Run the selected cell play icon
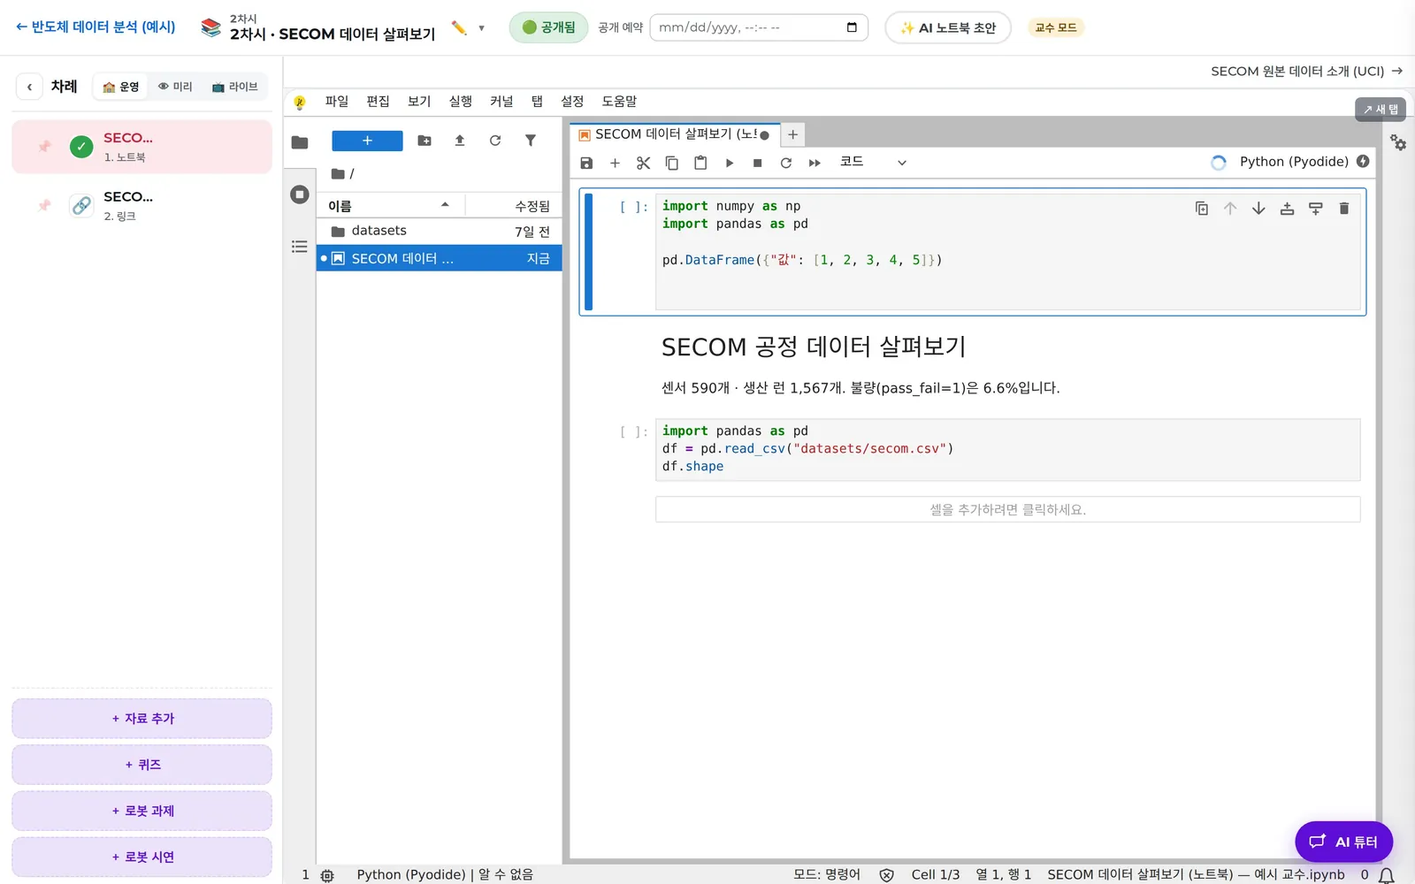Screen dimensions: 1415x884 [730, 163]
